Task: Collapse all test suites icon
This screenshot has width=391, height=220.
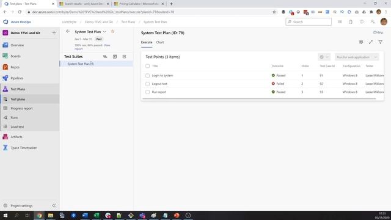Action: click(x=124, y=57)
